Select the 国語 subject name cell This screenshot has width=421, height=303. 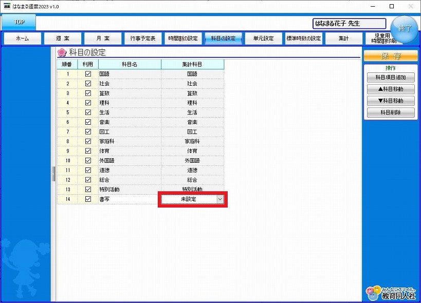coord(130,74)
